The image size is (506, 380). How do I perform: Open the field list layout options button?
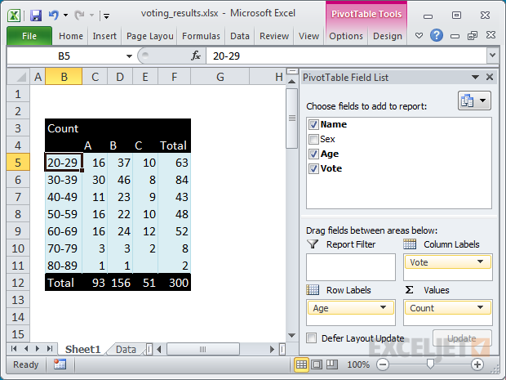pos(474,101)
